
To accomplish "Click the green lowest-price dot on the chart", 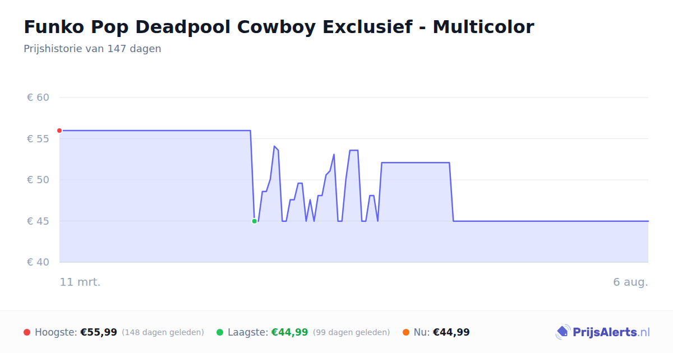I will coord(254,221).
